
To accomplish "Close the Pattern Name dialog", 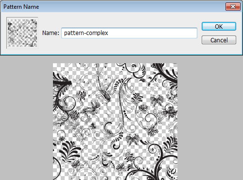I will pos(233,7).
